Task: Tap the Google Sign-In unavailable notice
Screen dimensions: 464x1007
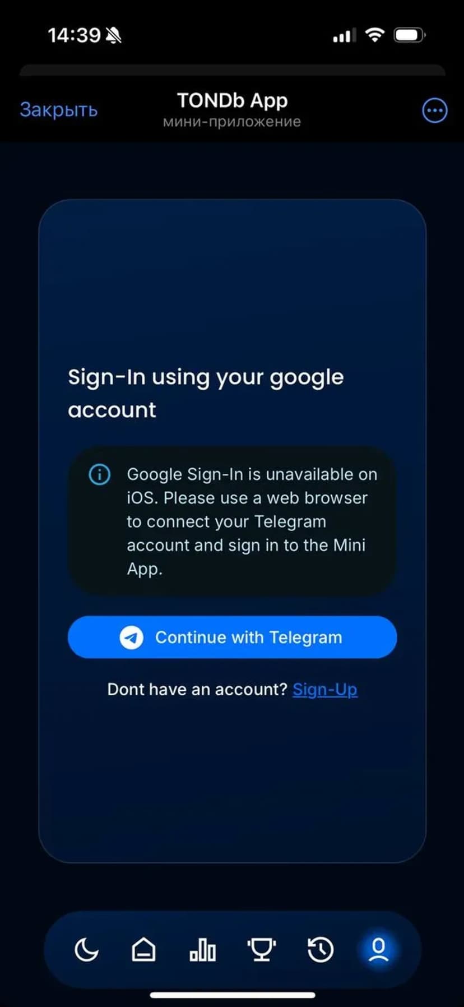Action: coord(232,521)
